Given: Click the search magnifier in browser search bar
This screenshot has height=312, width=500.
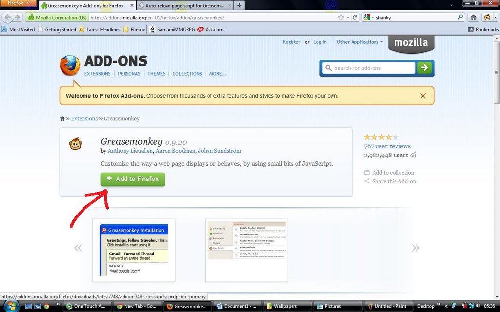Looking at the screenshot, I should 460,17.
